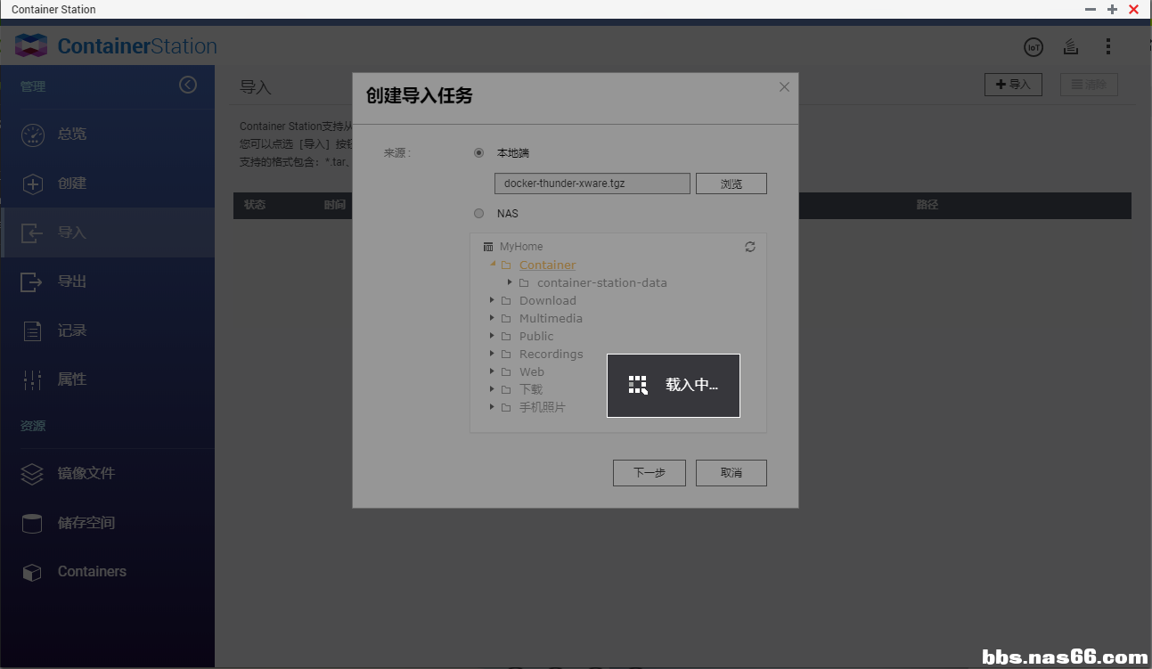Expand the Download folder arrow
This screenshot has width=1152, height=669.
[492, 300]
